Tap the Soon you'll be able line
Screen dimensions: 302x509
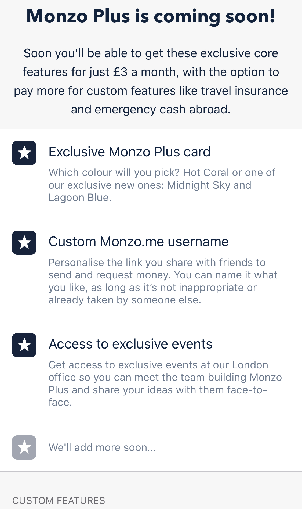(x=151, y=53)
